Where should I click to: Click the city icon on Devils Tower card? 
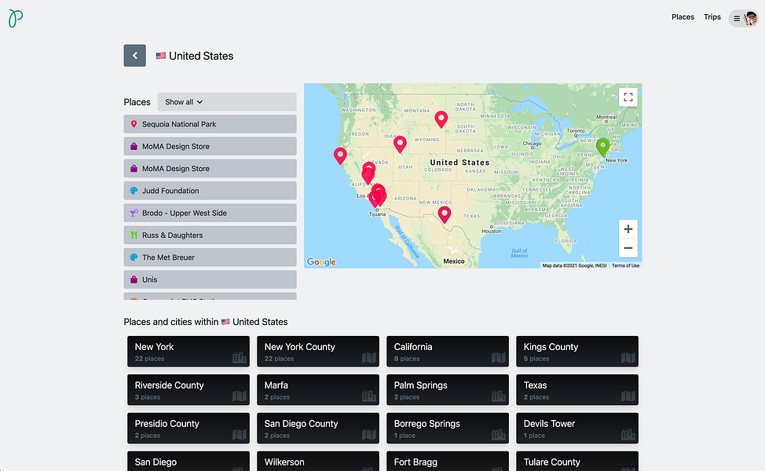tap(628, 434)
